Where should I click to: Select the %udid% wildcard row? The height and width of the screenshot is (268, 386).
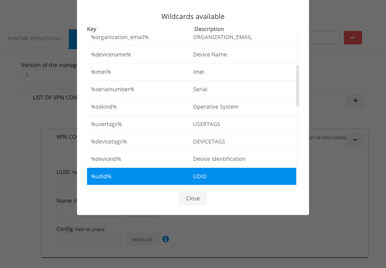click(191, 176)
